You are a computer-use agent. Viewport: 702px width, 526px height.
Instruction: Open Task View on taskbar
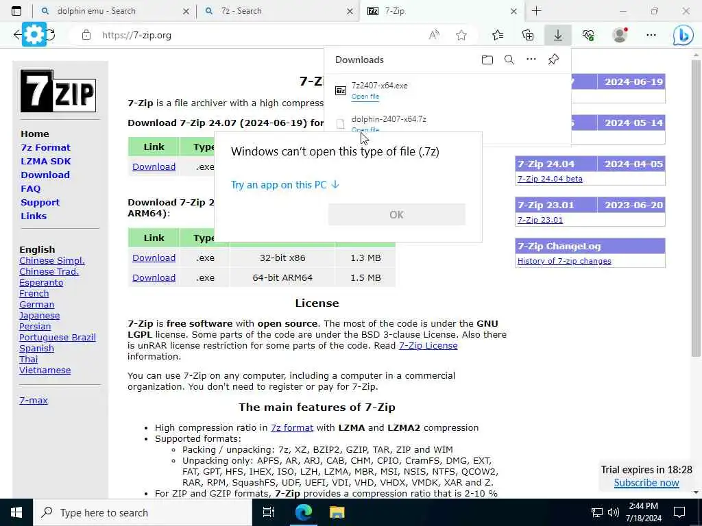click(x=269, y=512)
